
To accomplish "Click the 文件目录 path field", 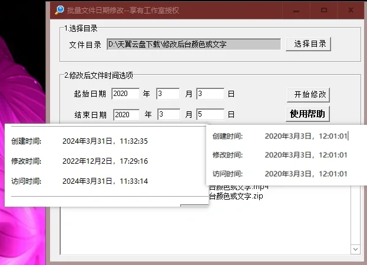I will [193, 44].
